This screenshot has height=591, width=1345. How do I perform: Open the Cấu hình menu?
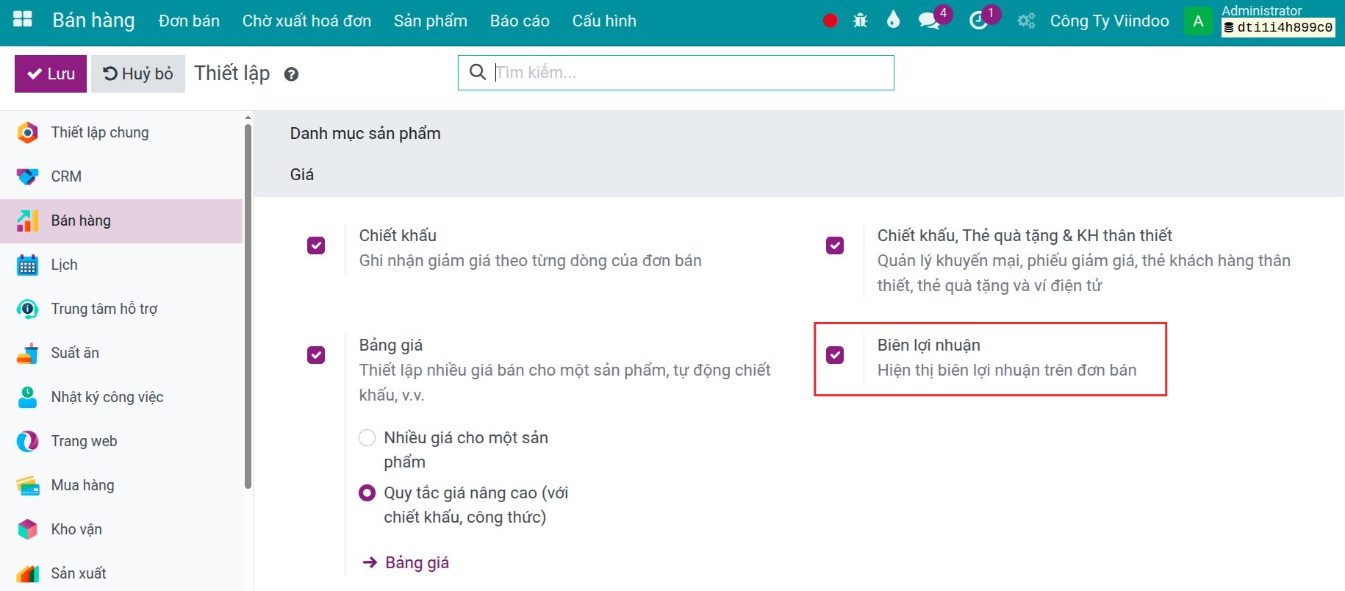click(604, 21)
